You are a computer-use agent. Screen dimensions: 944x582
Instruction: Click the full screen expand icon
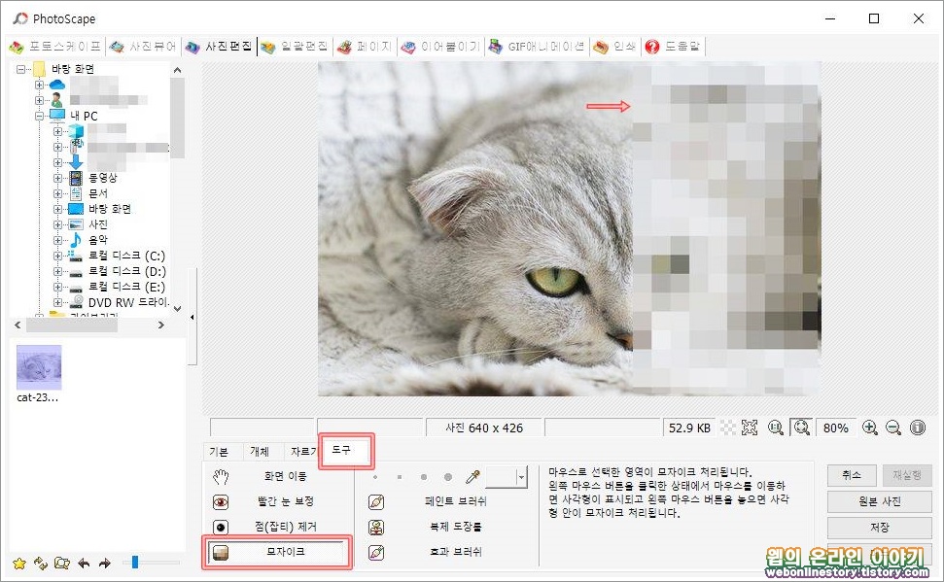(x=750, y=428)
